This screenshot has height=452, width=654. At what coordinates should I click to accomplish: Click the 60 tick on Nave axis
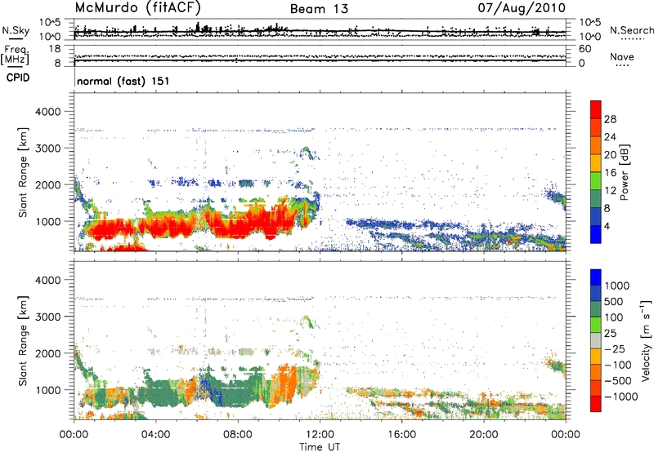point(585,49)
